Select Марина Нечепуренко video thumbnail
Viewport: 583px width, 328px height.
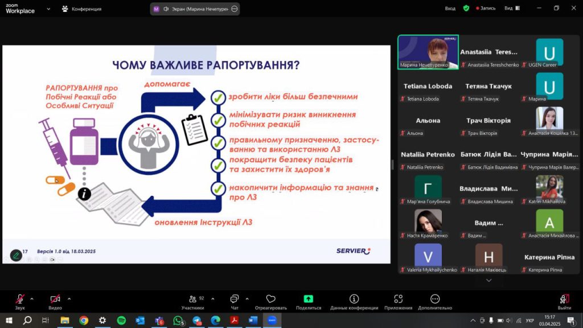pyautogui.click(x=428, y=52)
